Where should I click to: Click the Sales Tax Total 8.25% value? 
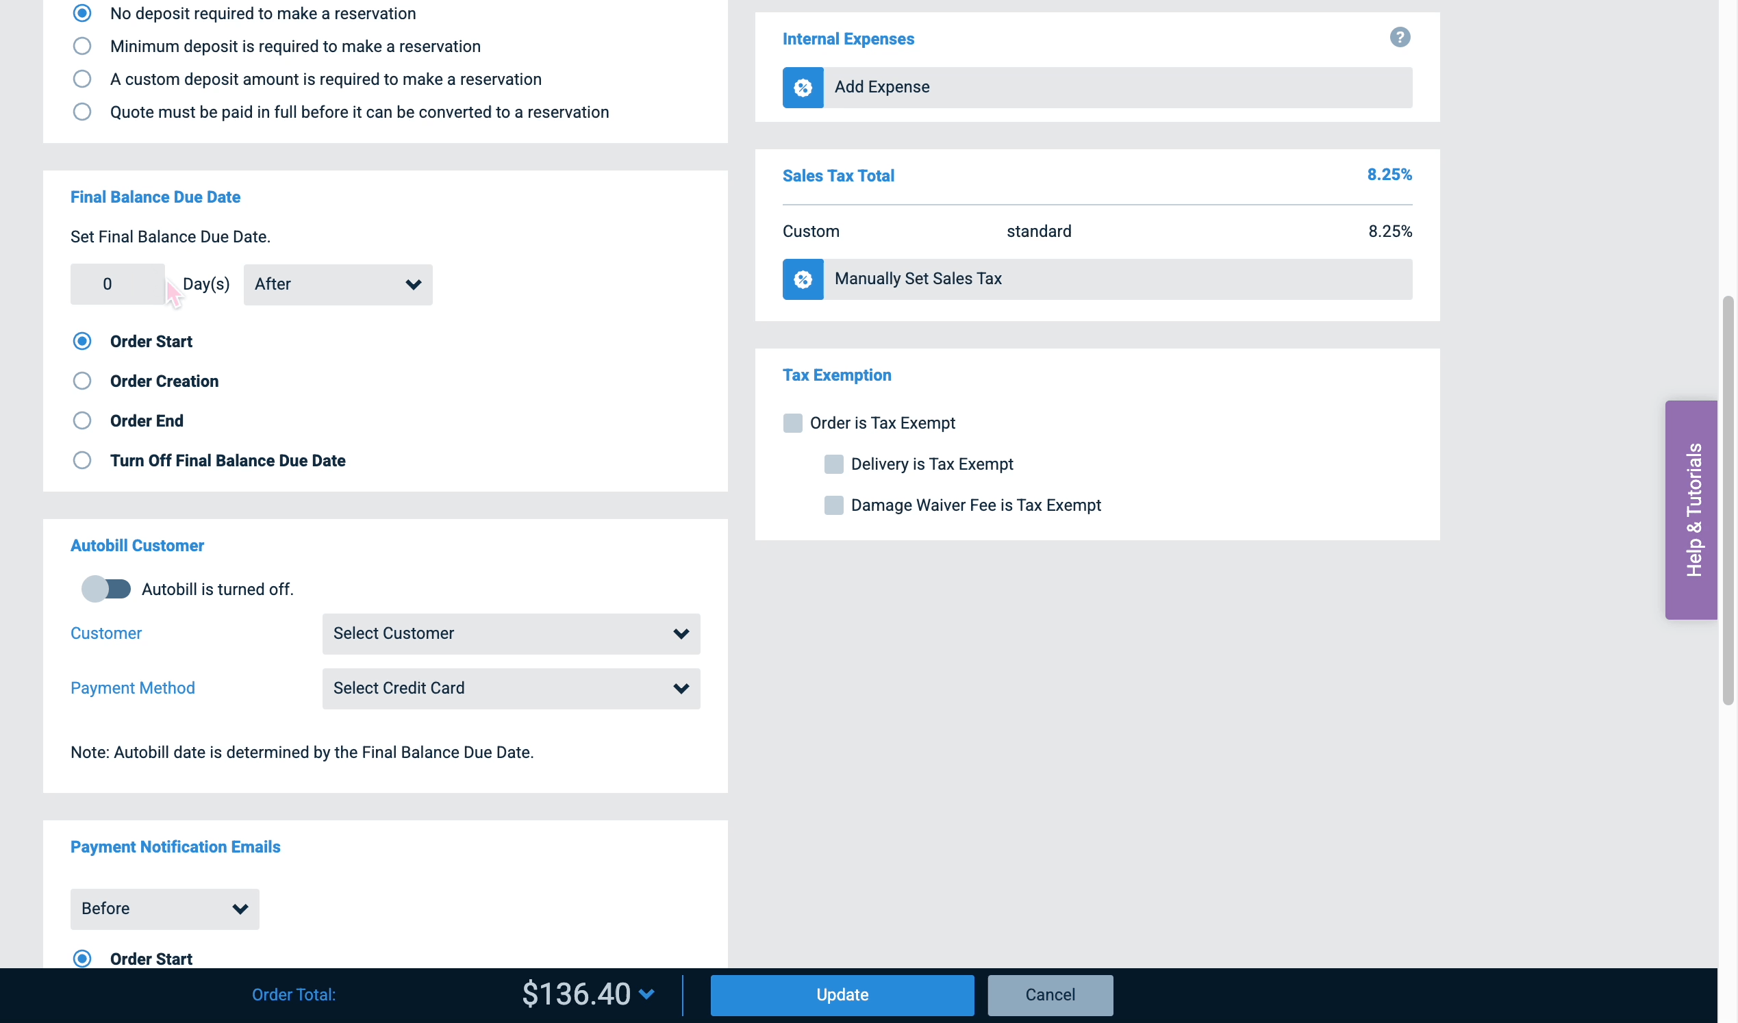click(x=1389, y=175)
